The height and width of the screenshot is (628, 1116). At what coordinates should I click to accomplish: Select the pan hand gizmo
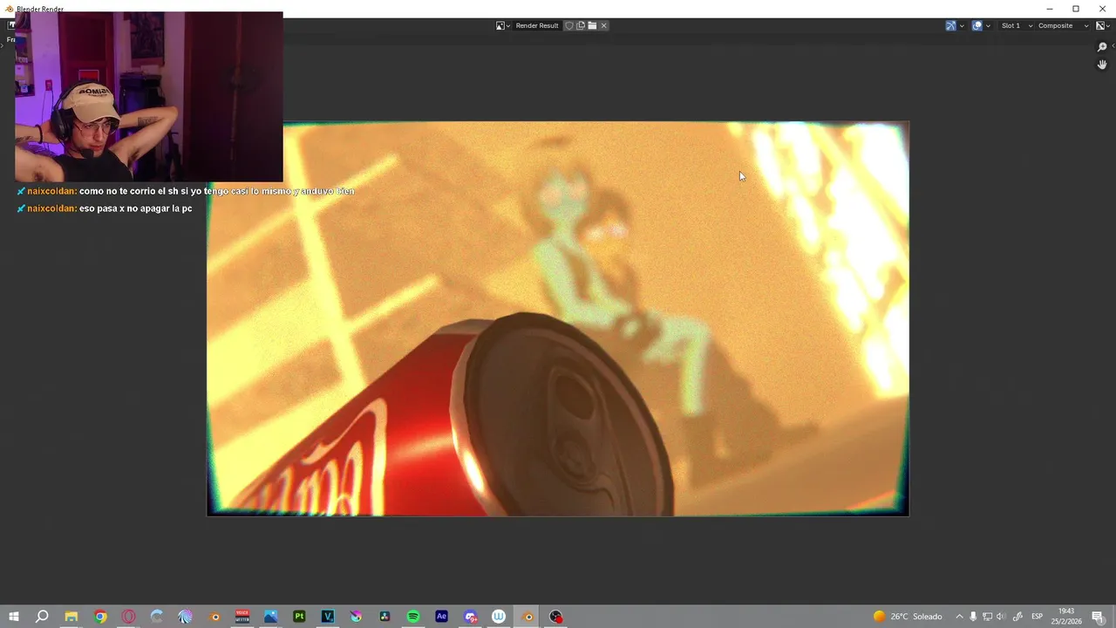1102,65
